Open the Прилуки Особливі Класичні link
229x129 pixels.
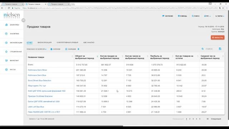pos(40,96)
